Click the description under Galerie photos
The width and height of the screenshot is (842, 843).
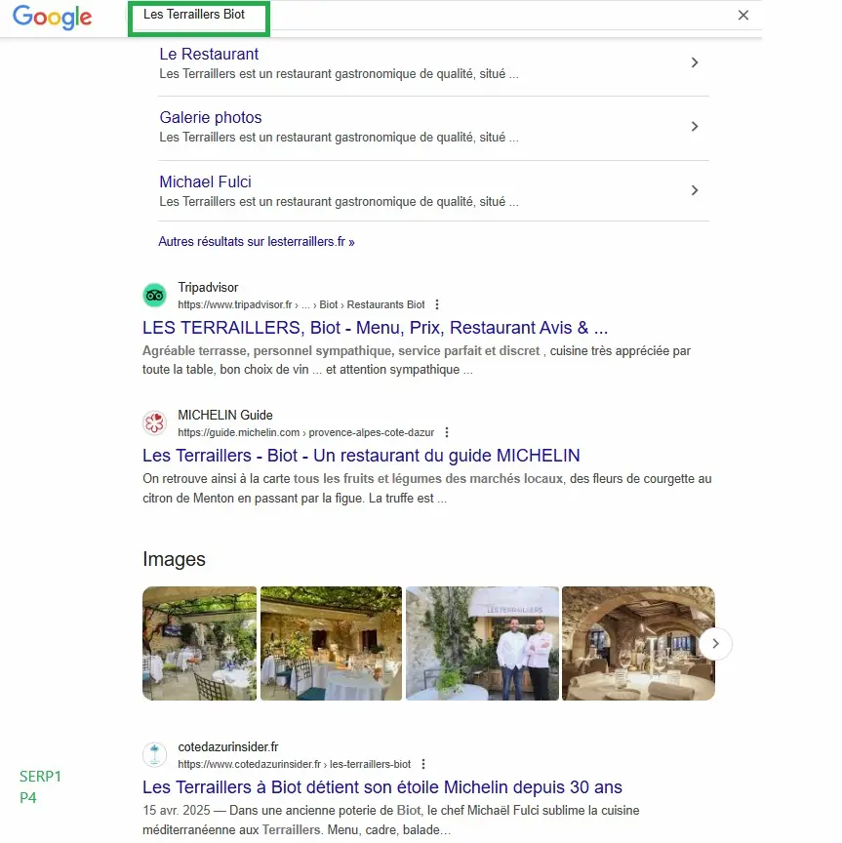pyautogui.click(x=339, y=138)
